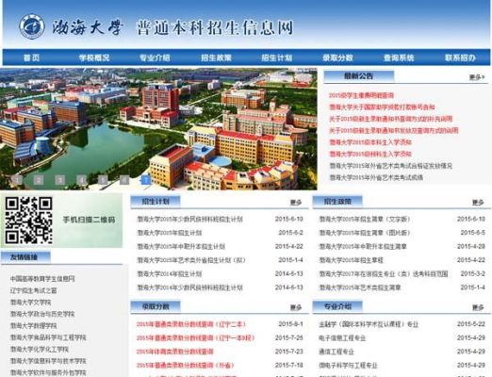Open 渤海大学政治与历史学院 link
Image resolution: width=492 pixels, height=377 pixels.
pyautogui.click(x=42, y=314)
